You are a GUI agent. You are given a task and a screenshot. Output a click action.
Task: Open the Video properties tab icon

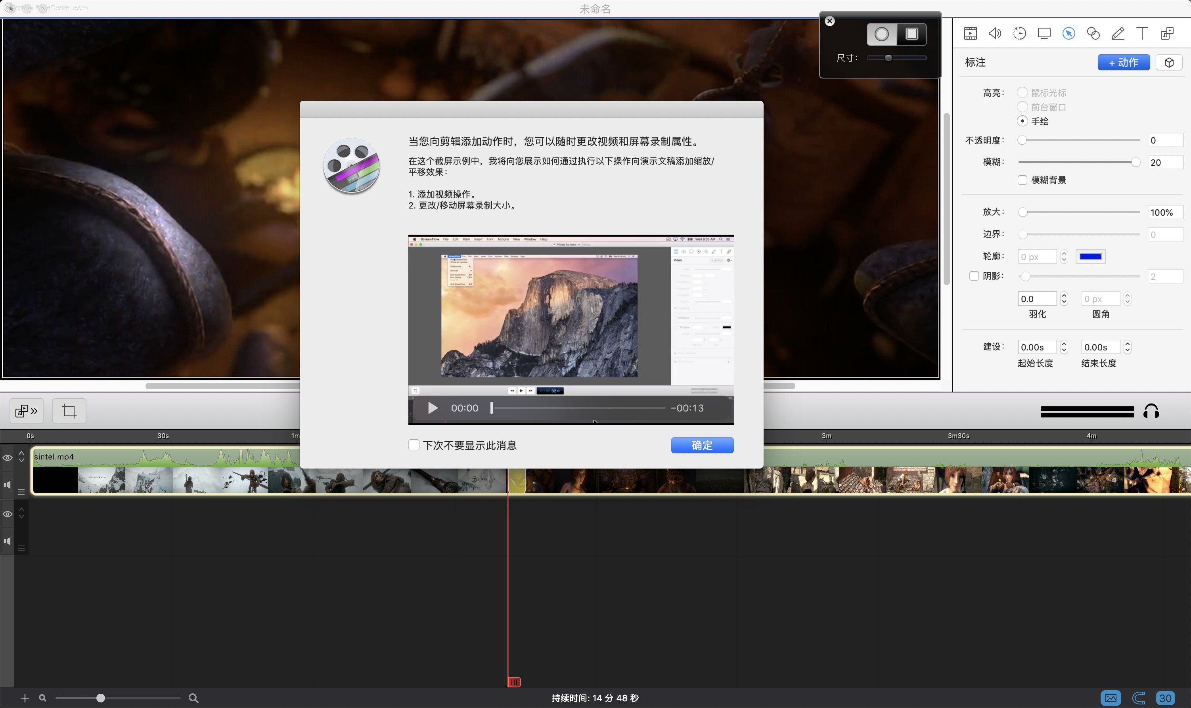[x=970, y=33]
